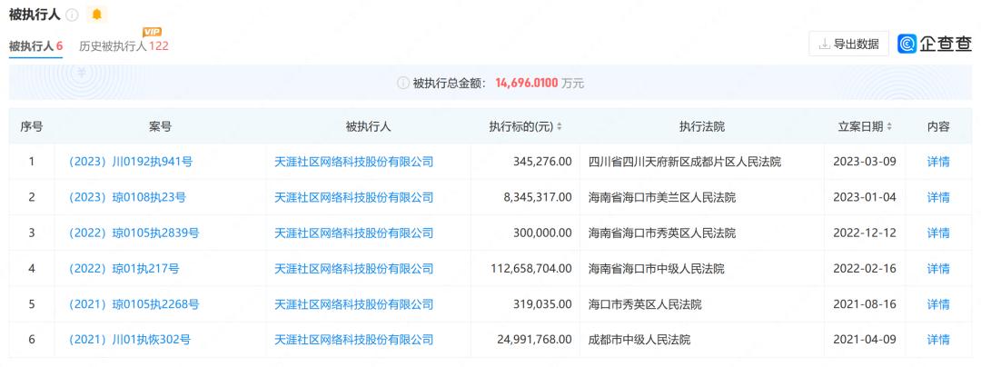981x367 pixels.
Task: Open 天涯社区网络科技股份有限公司 link in row 2
Action: pos(354,197)
